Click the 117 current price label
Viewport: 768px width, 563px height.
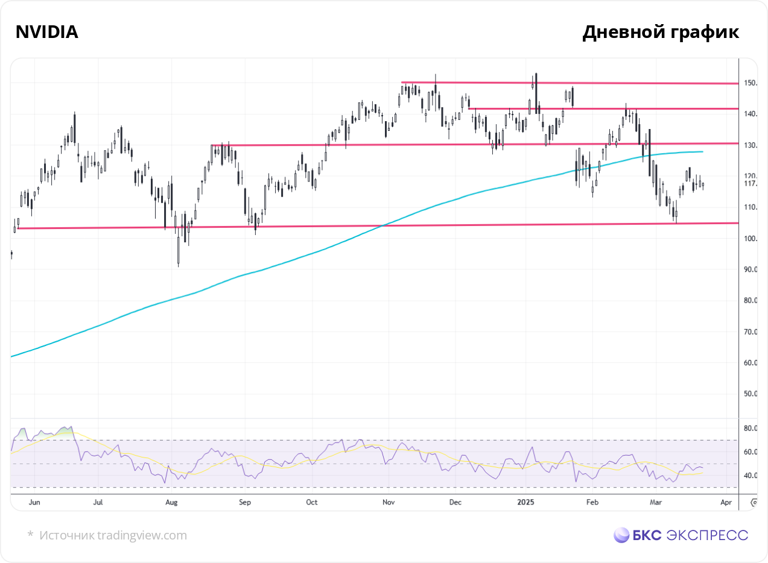pos(750,183)
